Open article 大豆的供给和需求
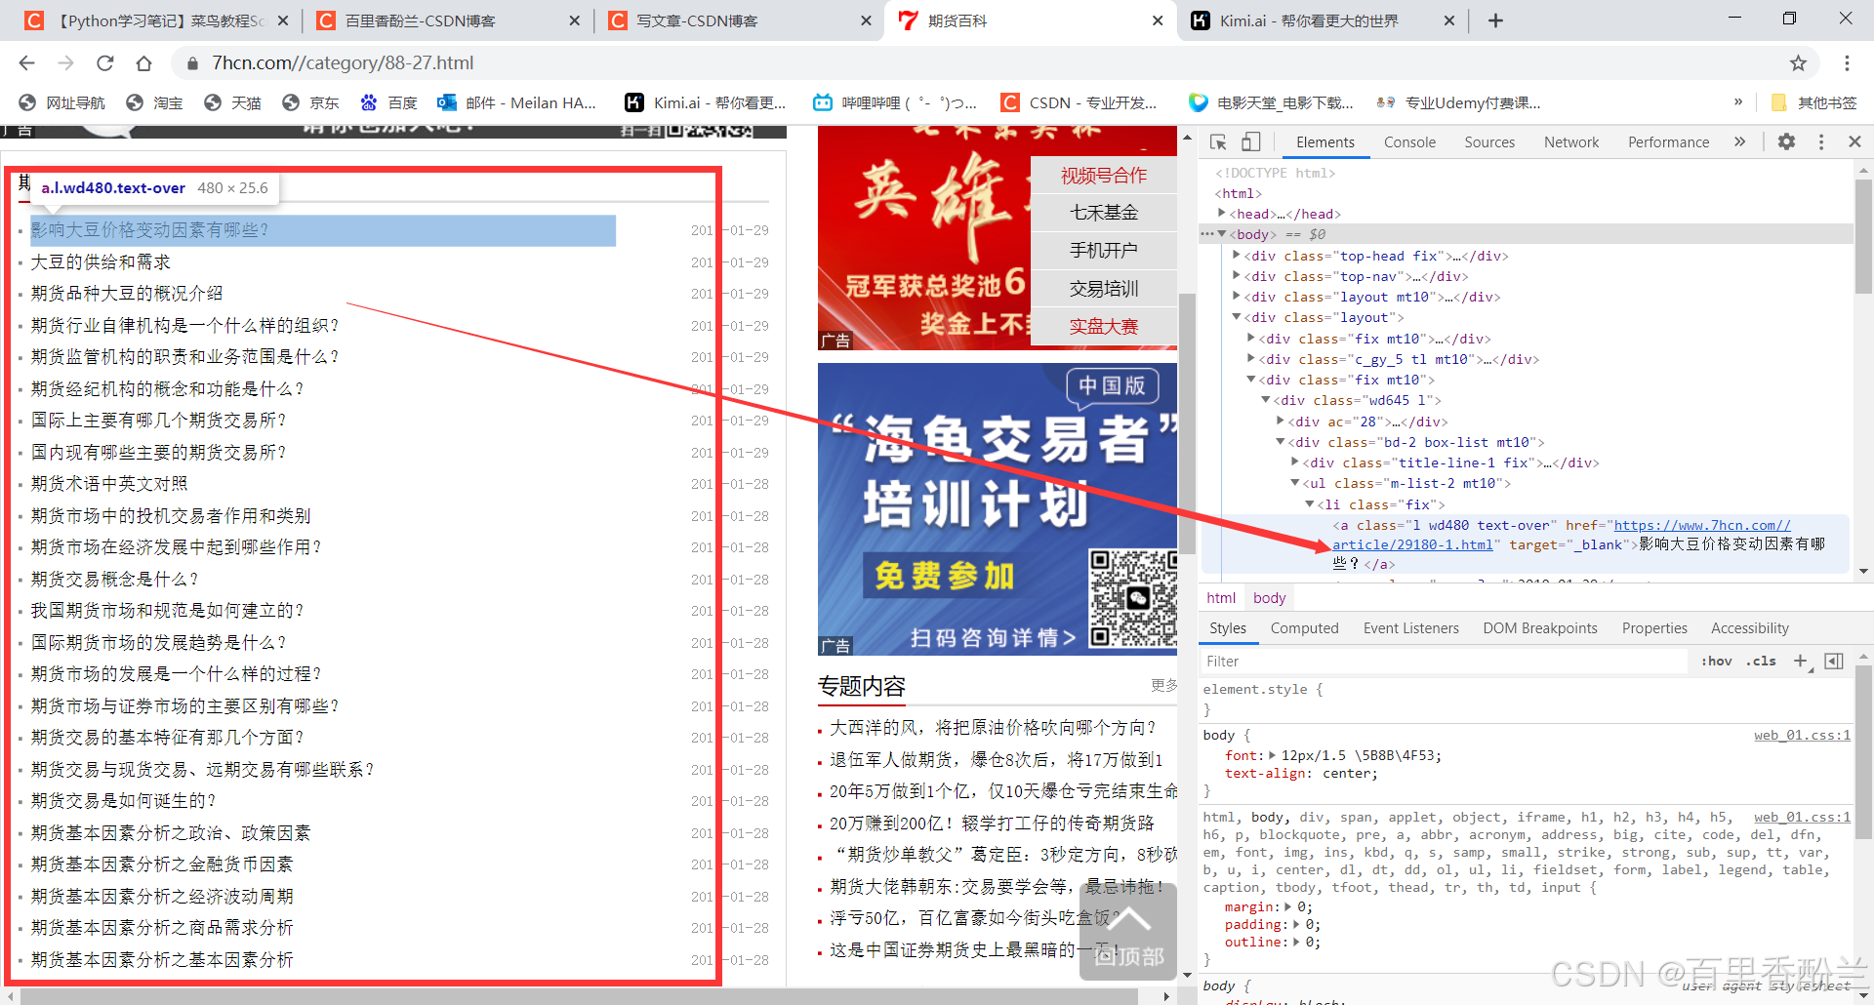This screenshot has width=1874, height=1005. [x=101, y=262]
